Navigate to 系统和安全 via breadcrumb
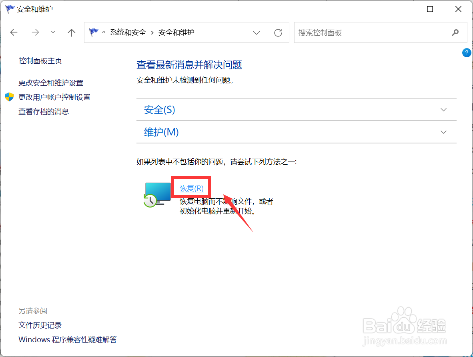473x357 pixels. pyautogui.click(x=127, y=32)
